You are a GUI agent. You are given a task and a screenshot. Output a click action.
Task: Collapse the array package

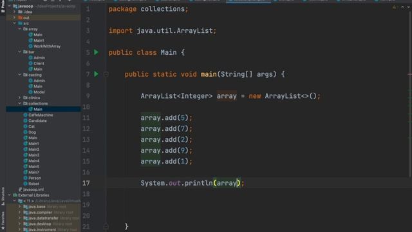coord(20,29)
